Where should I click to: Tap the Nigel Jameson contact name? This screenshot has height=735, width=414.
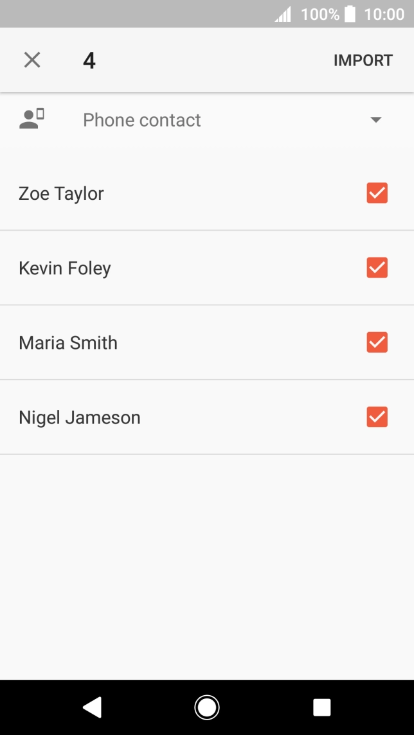point(80,418)
